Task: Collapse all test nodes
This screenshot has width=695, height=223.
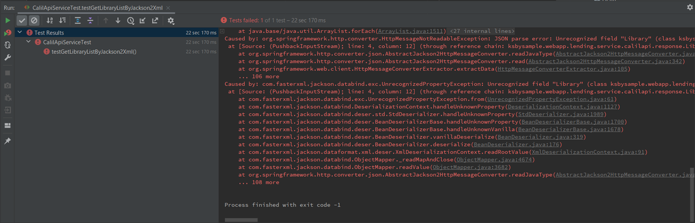Action: point(90,20)
